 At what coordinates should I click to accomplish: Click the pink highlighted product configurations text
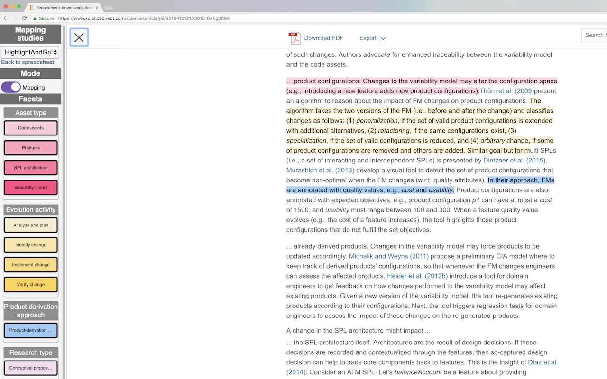coord(422,86)
